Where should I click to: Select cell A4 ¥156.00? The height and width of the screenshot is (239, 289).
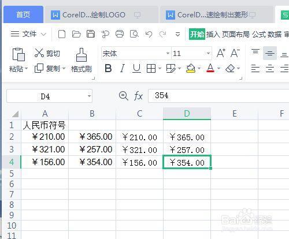45,162
